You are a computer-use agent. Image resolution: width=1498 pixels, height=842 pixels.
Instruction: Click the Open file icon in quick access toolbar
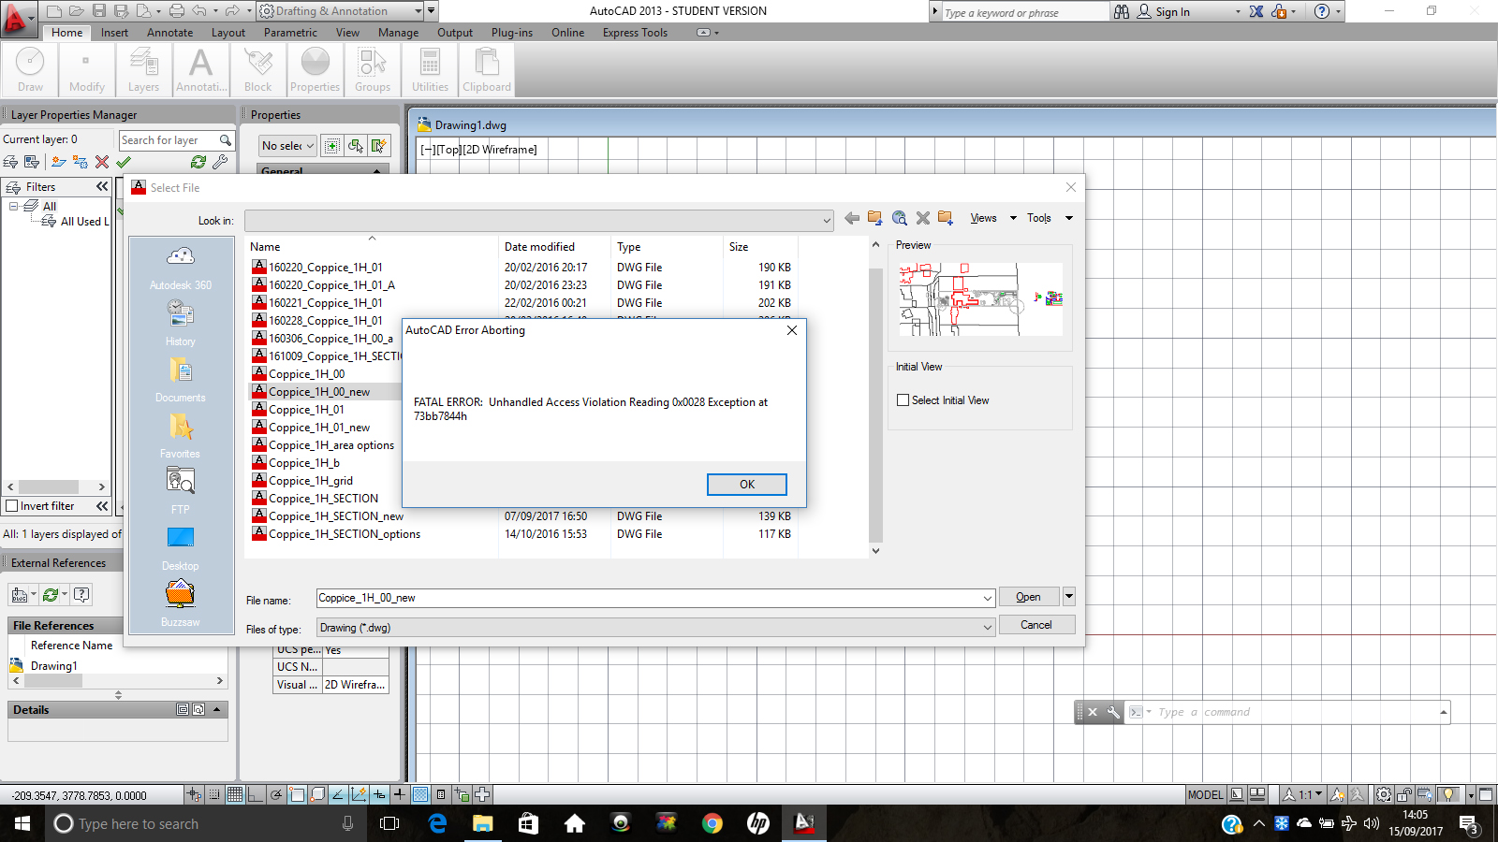click(x=77, y=11)
